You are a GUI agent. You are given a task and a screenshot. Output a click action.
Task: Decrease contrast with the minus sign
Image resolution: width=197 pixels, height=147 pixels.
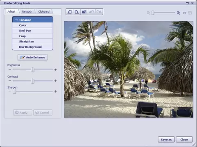pyautogui.click(x=9, y=80)
